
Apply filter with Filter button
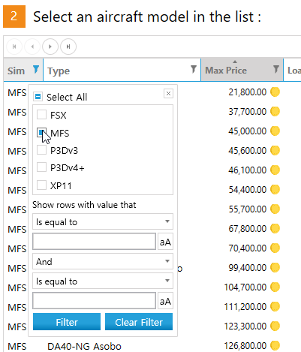[x=67, y=322]
